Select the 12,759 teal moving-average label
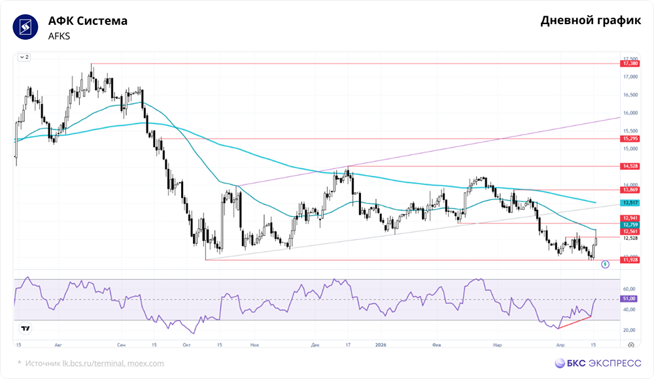This screenshot has width=654, height=379. click(630, 225)
